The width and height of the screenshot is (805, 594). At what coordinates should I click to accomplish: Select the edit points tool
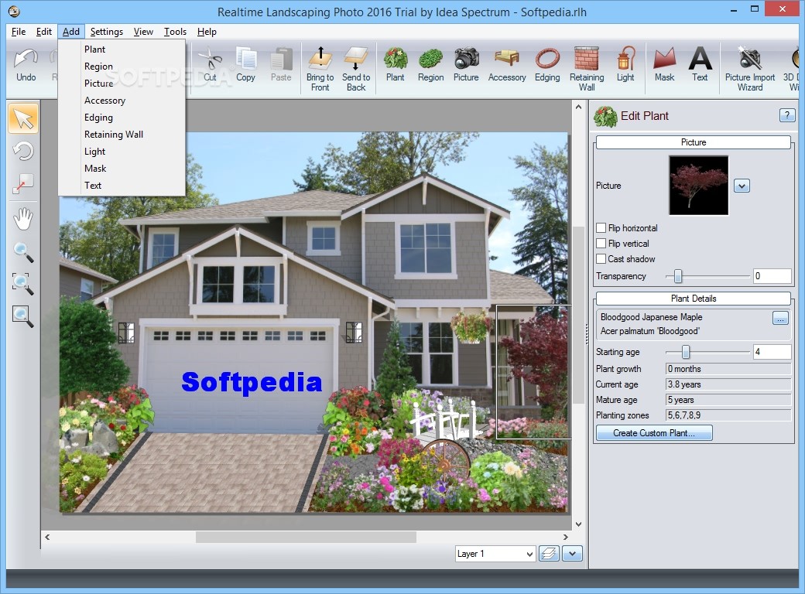[x=23, y=183]
